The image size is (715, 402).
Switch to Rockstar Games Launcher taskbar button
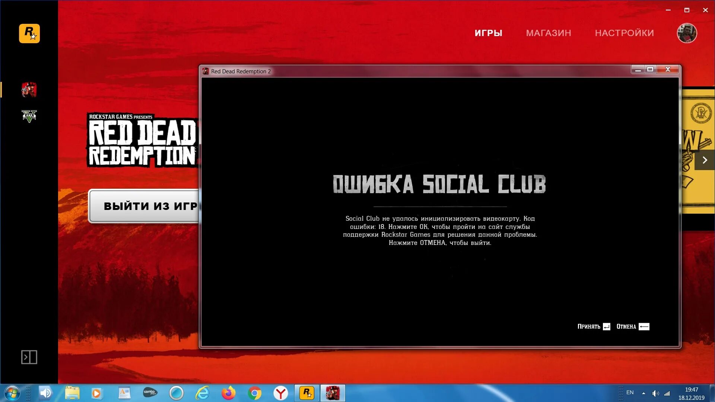click(x=307, y=393)
